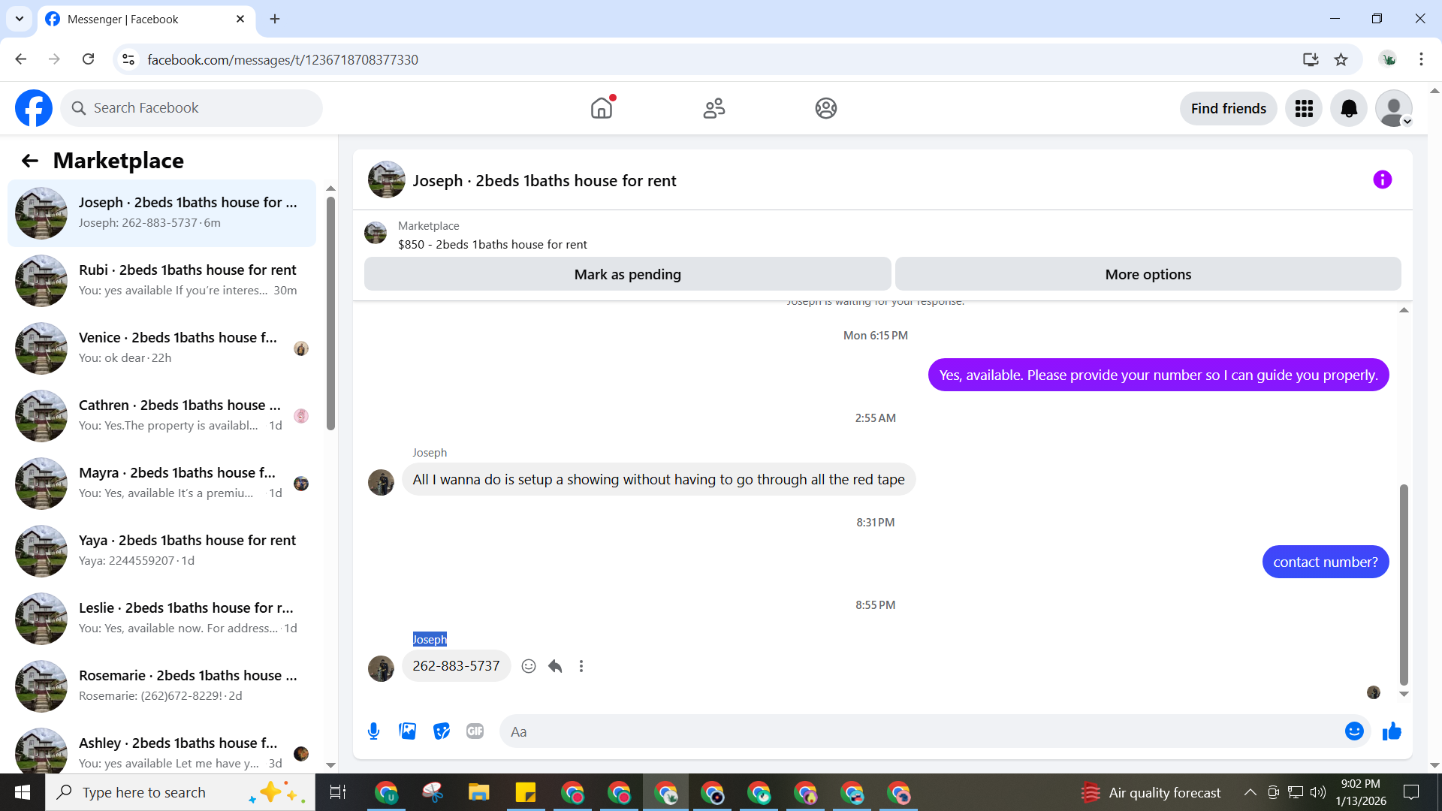Open the Rubi conversation thread
Image resolution: width=1442 pixels, height=811 pixels.
161,280
